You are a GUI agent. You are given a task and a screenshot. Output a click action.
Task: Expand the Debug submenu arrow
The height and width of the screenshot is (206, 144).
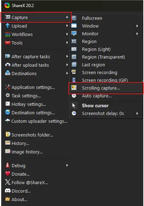click(67, 165)
